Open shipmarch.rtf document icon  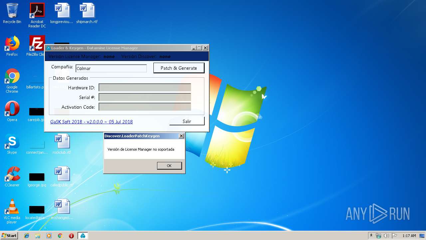click(87, 13)
